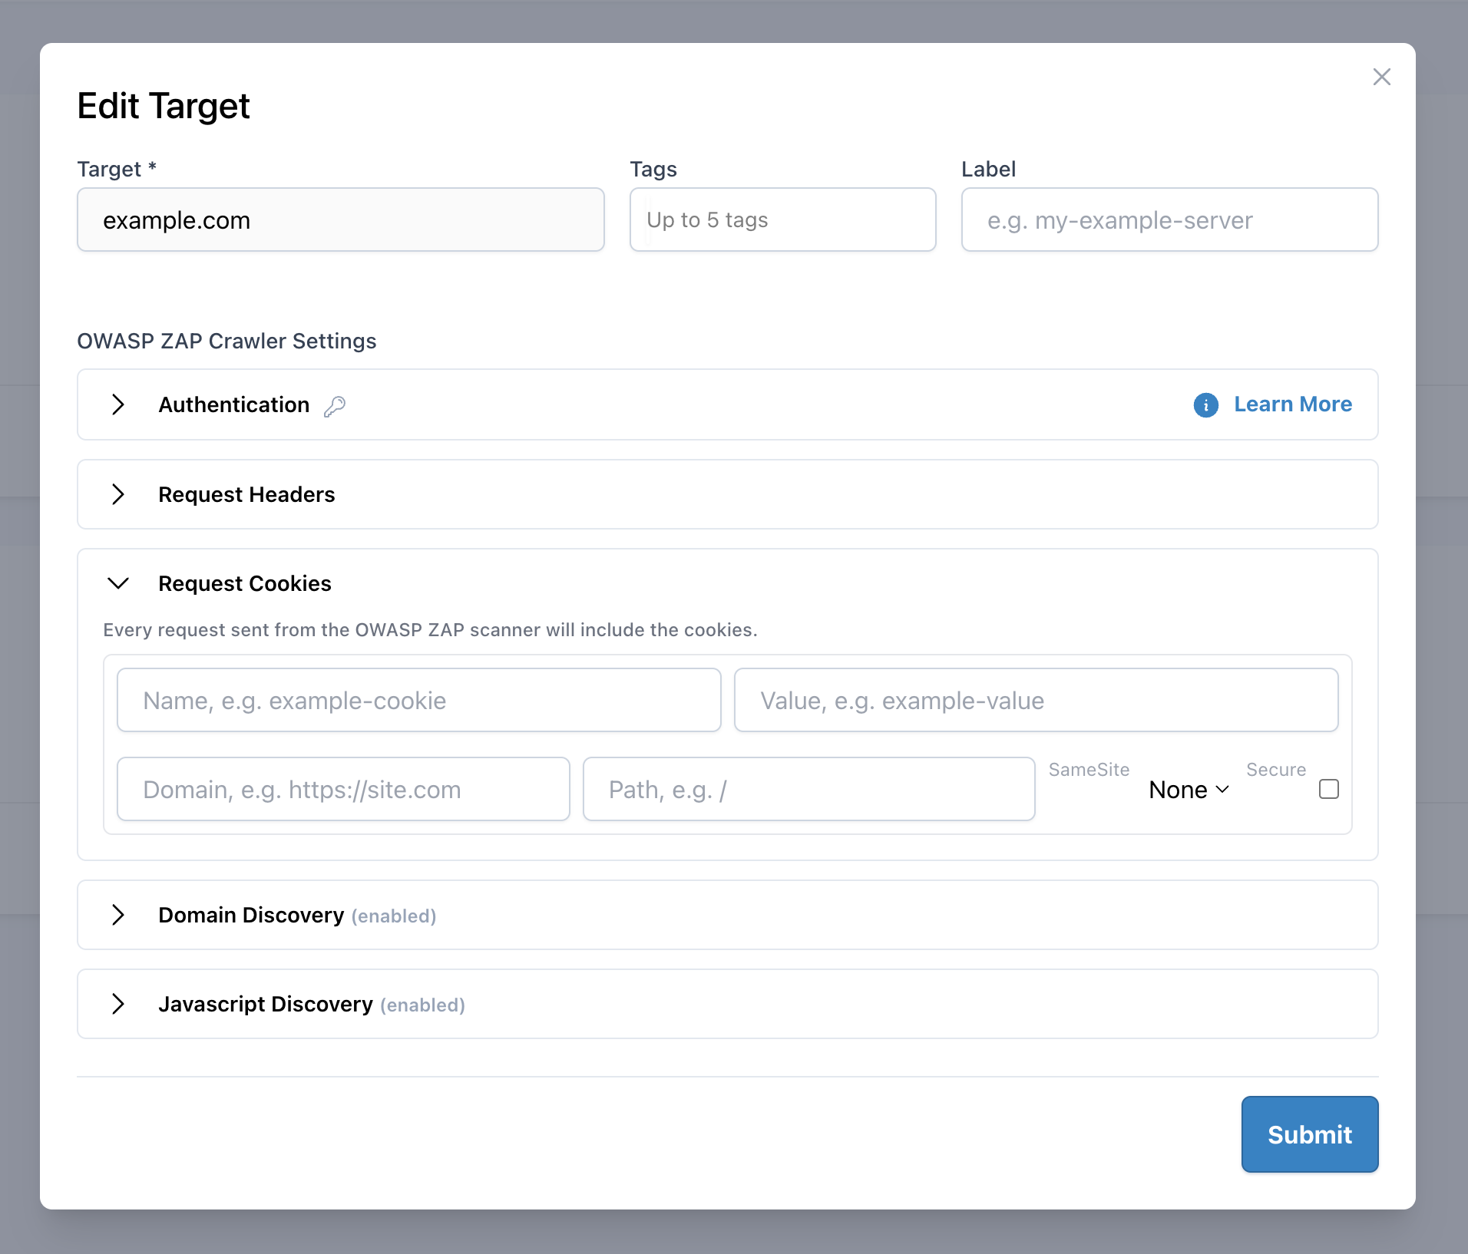Open the Learn More link
The height and width of the screenshot is (1254, 1468).
tap(1293, 404)
